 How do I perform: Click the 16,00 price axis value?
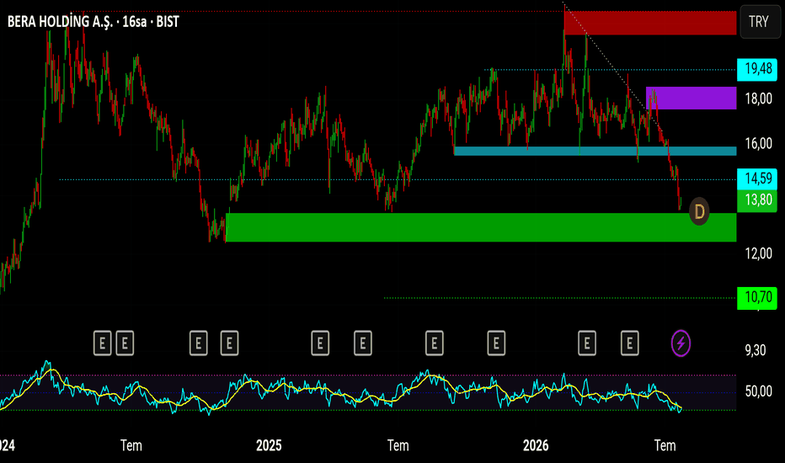click(758, 144)
